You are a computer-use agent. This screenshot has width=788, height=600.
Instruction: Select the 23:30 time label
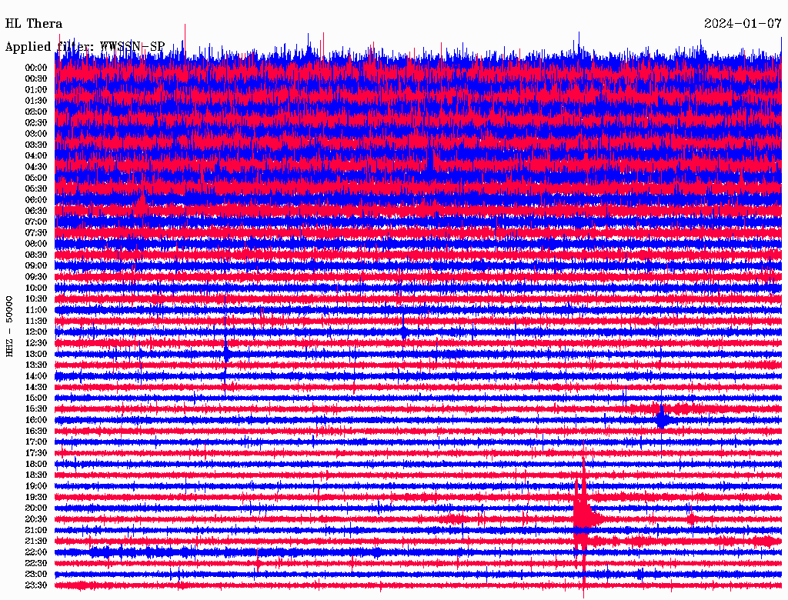pyautogui.click(x=36, y=585)
